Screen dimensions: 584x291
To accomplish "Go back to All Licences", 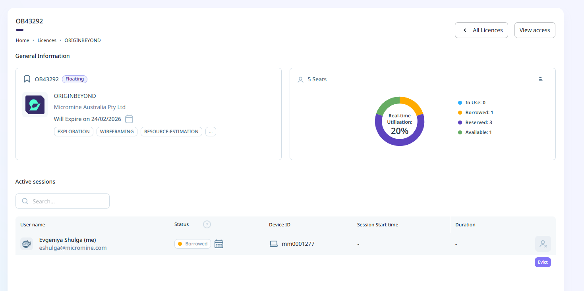I will (482, 30).
